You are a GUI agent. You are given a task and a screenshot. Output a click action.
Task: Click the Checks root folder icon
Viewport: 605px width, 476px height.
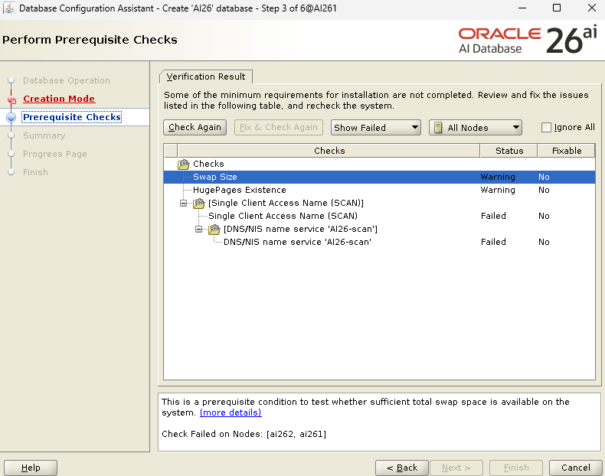(x=184, y=164)
